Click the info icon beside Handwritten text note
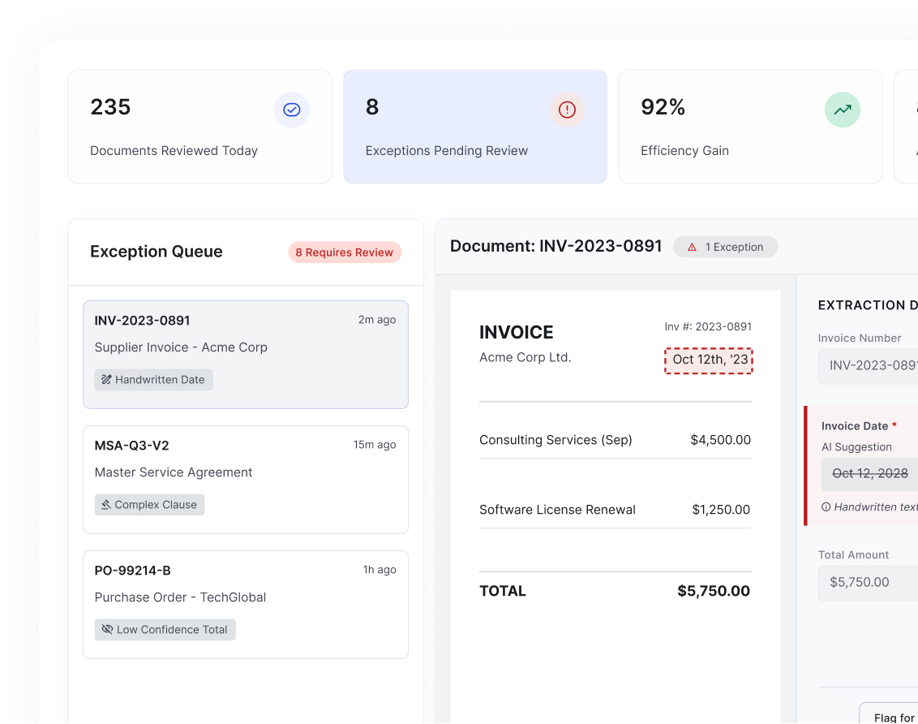 point(826,506)
